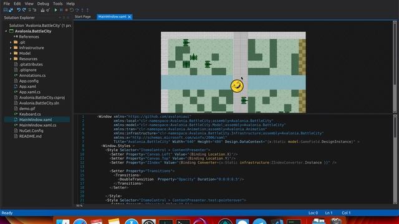This screenshot has height=224, width=399.
Task: Select App.config in Solution Explorer
Action: (x=29, y=81)
